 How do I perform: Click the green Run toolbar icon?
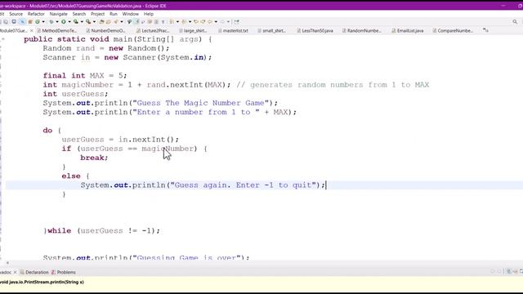(x=63, y=22)
